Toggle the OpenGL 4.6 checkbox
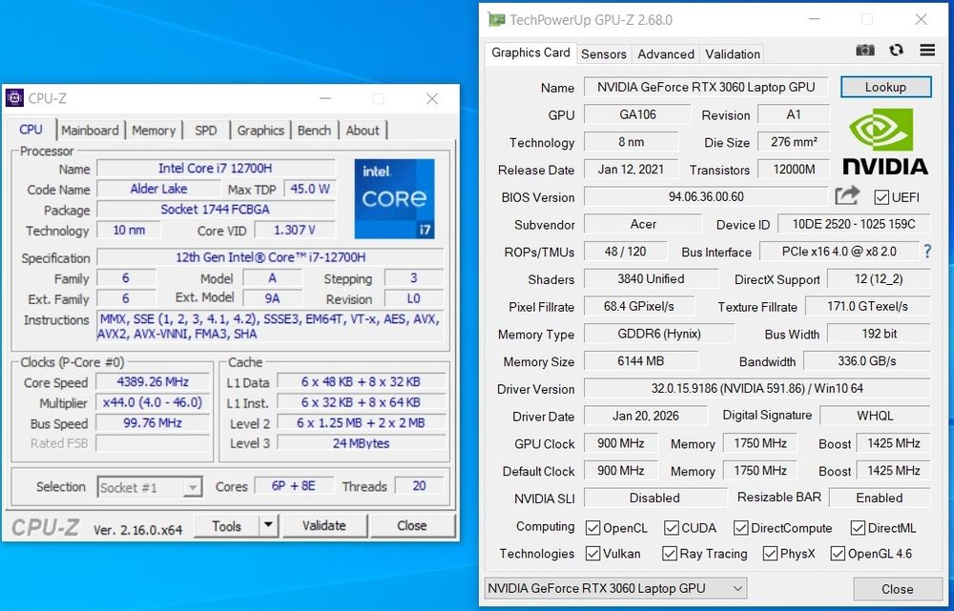The height and width of the screenshot is (611, 954). (838, 553)
